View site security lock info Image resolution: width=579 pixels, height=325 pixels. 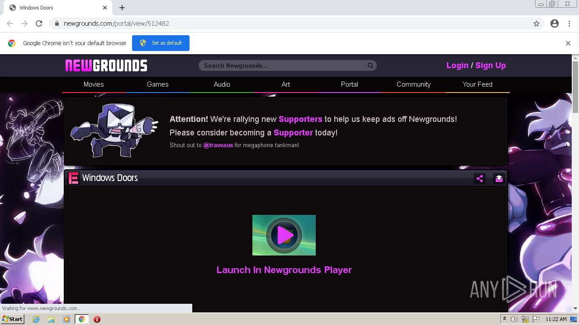click(57, 23)
